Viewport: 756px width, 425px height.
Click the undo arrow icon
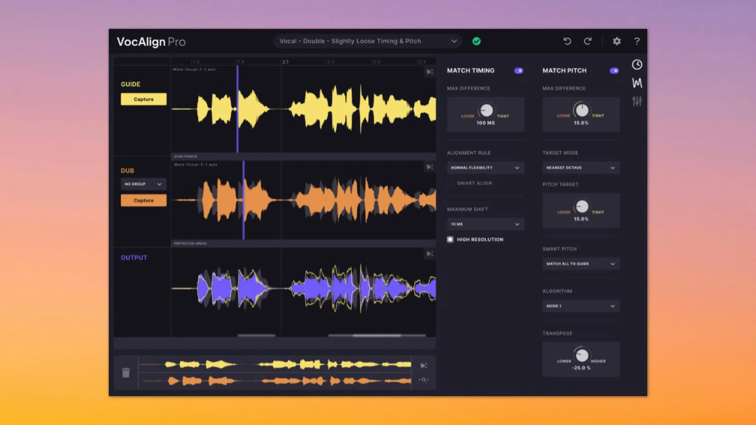(567, 41)
